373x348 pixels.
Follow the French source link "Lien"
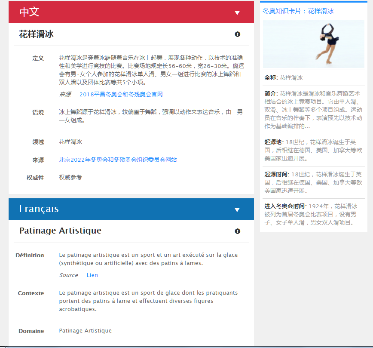click(92, 275)
